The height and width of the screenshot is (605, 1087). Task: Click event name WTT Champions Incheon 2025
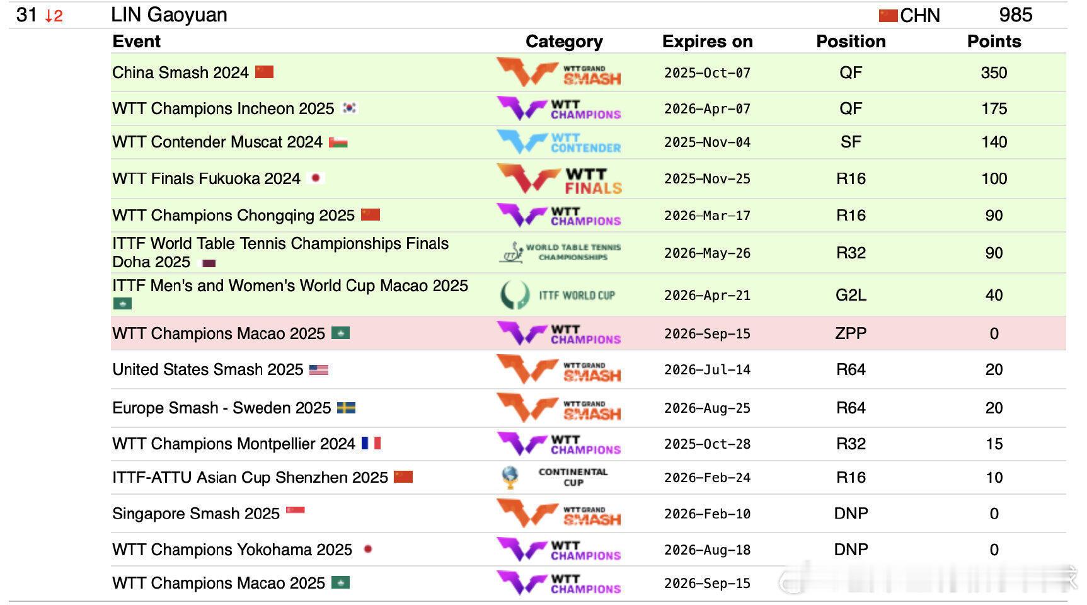tap(223, 108)
